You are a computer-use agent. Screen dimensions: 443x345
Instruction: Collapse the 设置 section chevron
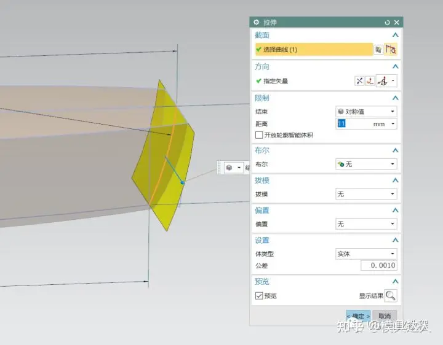(x=395, y=240)
